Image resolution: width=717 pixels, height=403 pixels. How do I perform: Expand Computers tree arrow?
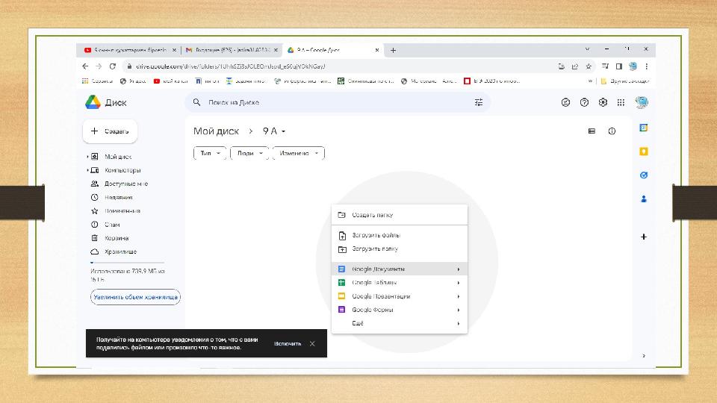pyautogui.click(x=87, y=170)
